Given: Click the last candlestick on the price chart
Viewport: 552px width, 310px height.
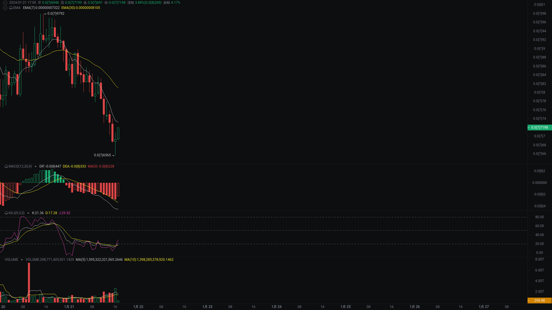Looking at the screenshot, I should point(118,133).
